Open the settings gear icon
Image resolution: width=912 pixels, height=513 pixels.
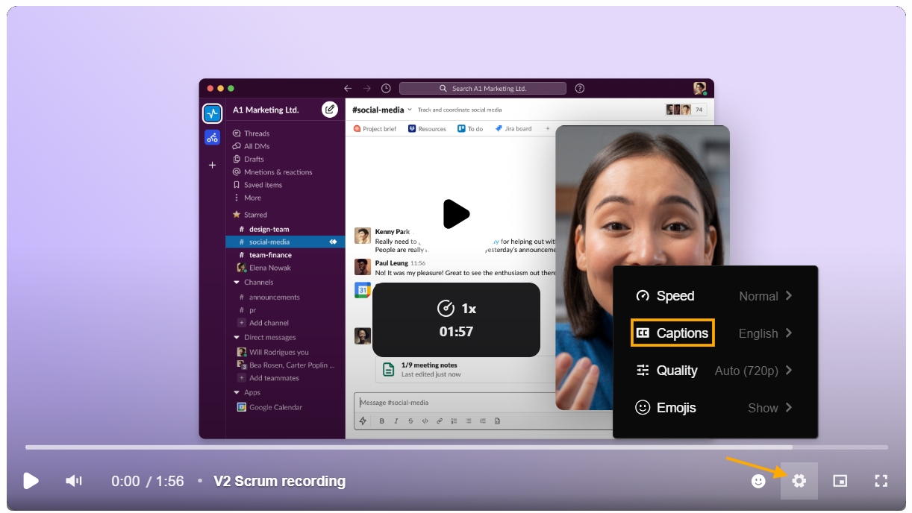[x=799, y=481]
